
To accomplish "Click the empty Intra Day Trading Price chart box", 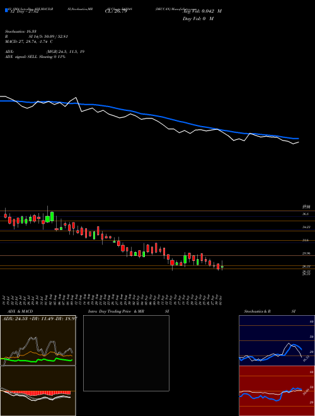I will coord(126,353).
